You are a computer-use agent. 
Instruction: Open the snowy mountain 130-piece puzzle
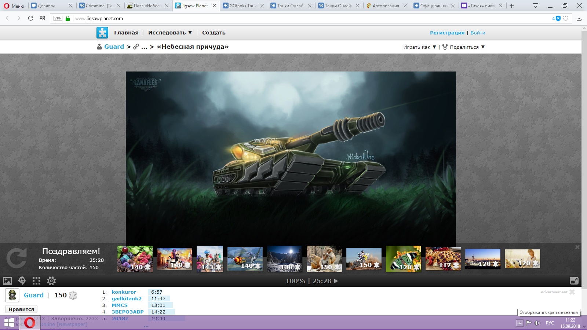coord(285,259)
